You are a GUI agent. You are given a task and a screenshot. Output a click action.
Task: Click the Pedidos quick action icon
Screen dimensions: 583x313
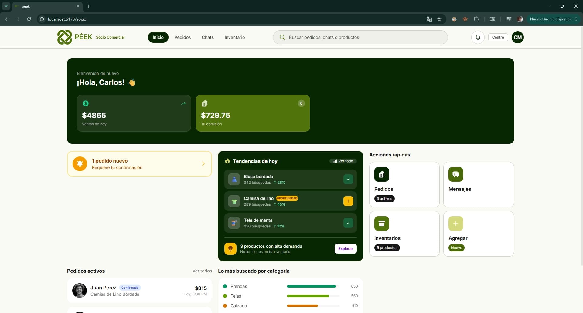[382, 174]
